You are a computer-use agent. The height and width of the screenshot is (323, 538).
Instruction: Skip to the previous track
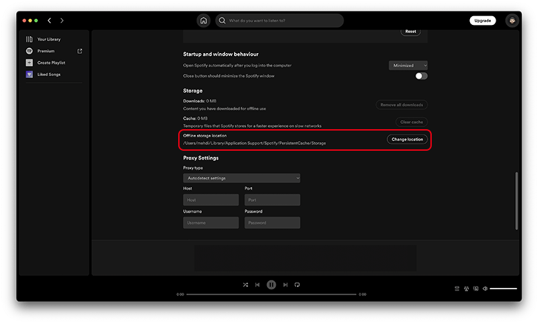258,285
